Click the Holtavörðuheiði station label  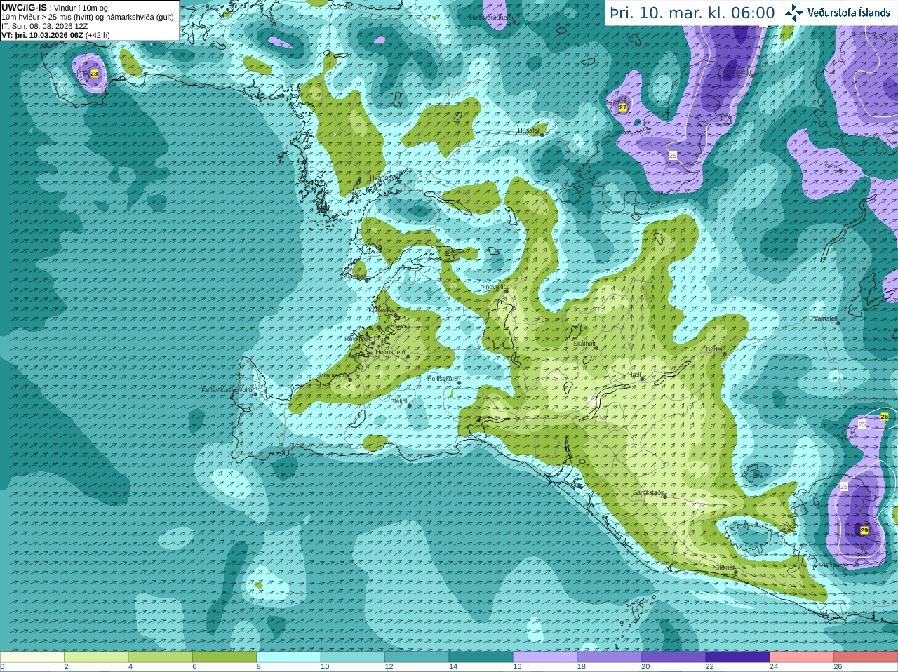[492, 17]
